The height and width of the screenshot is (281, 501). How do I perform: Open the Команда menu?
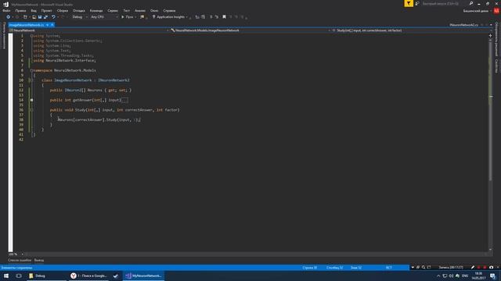pos(96,10)
